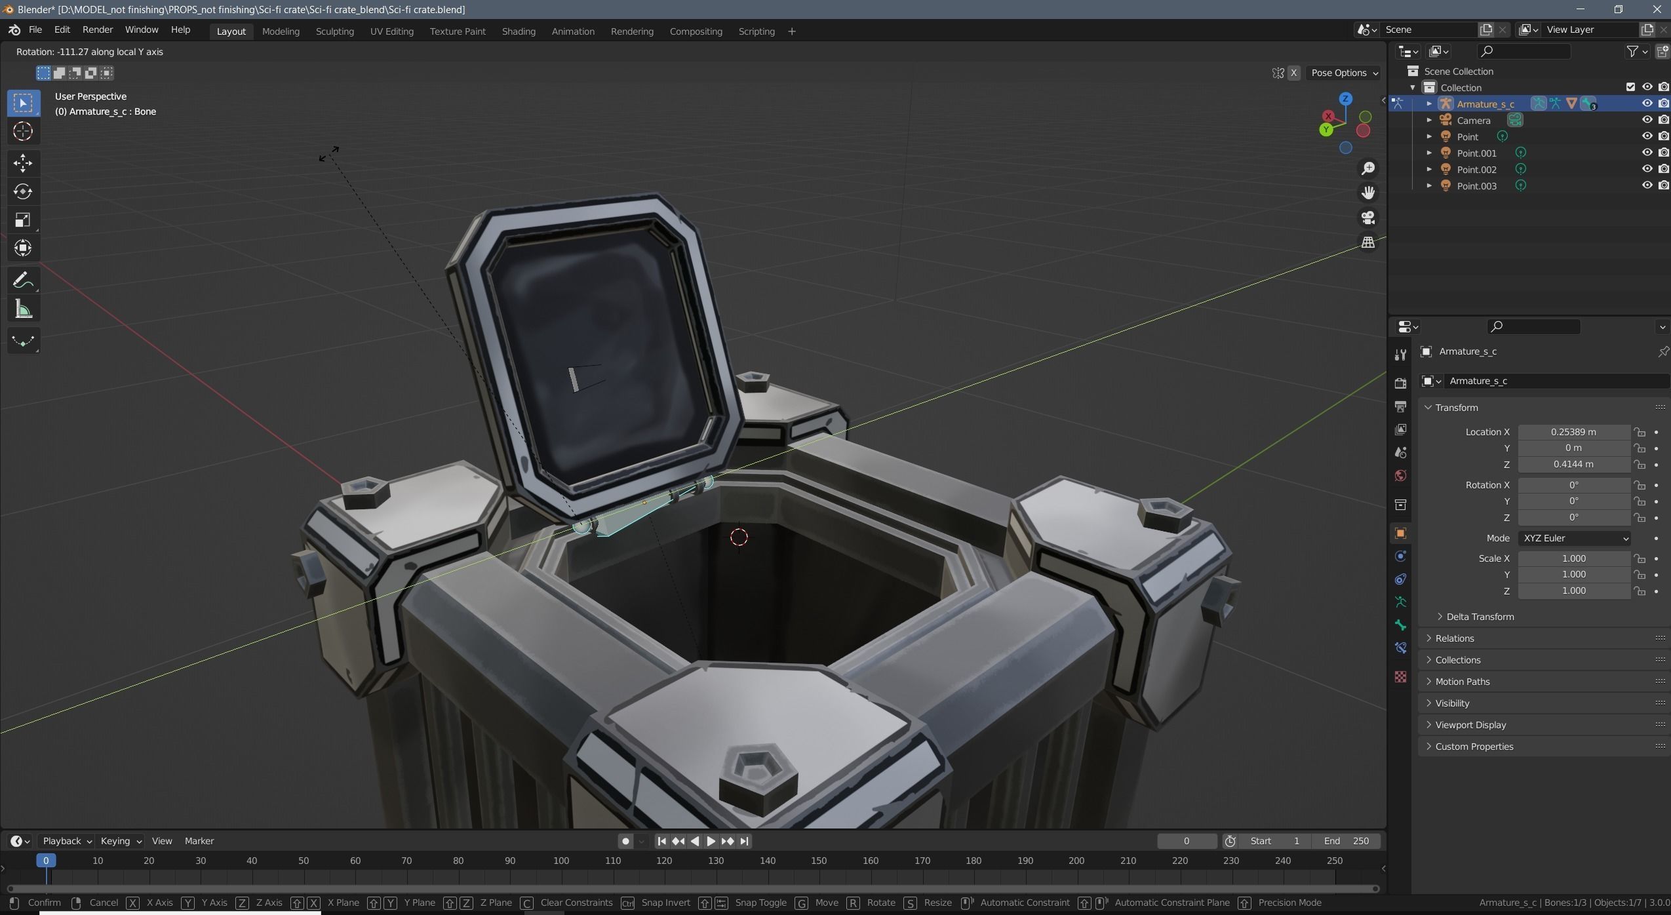Switch perspective/orthographic with grid icon
This screenshot has width=1671, height=915.
click(x=1368, y=243)
